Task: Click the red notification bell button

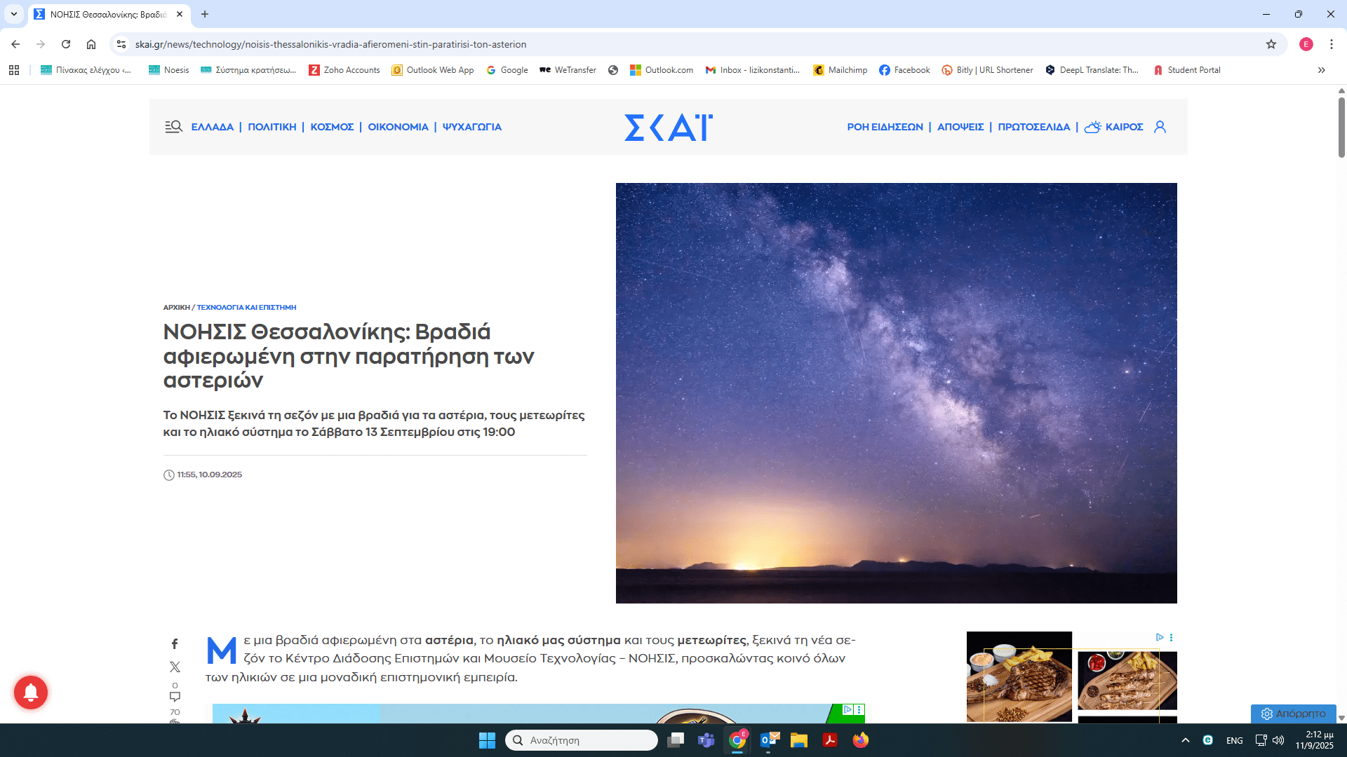Action: [31, 693]
